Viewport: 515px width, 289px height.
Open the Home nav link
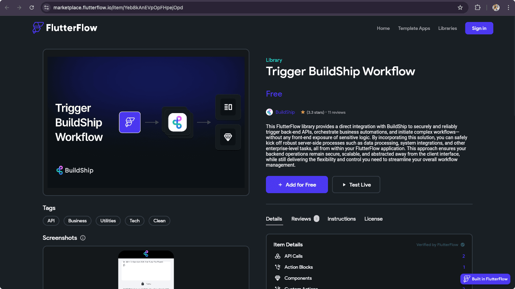pyautogui.click(x=383, y=28)
